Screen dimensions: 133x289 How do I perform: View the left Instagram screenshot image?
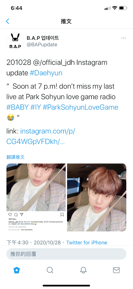point(36,197)
